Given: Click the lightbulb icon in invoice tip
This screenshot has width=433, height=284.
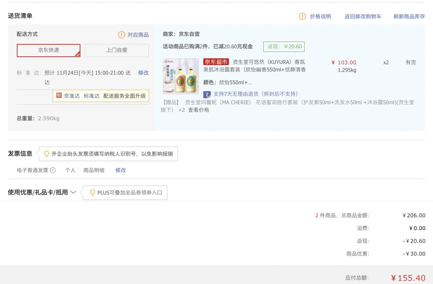Looking at the screenshot, I should 47,154.
